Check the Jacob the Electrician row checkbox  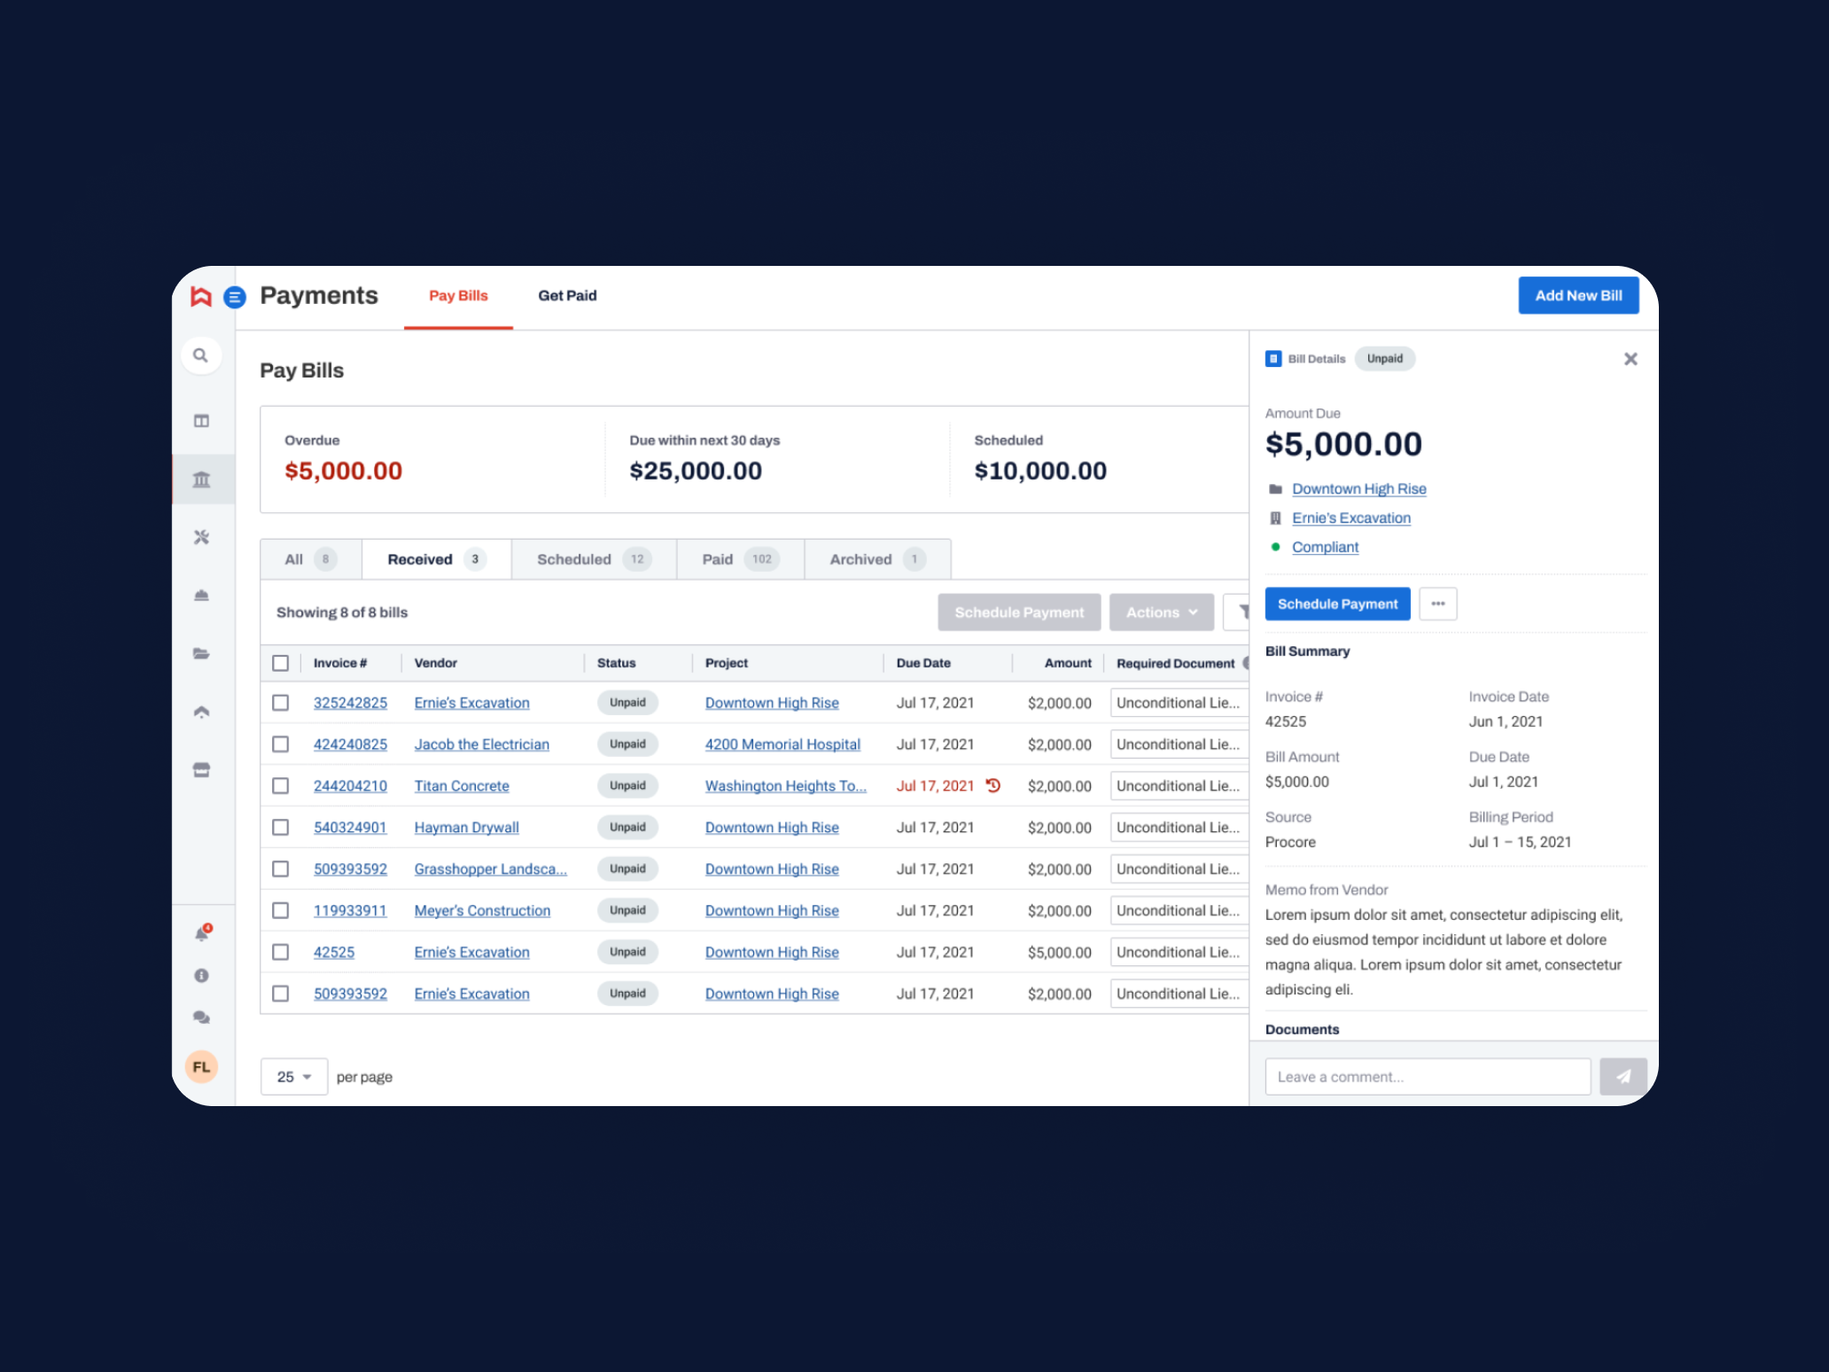(x=281, y=744)
